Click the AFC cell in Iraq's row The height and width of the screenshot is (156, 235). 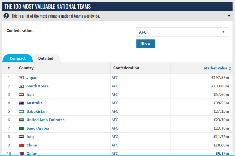click(115, 137)
